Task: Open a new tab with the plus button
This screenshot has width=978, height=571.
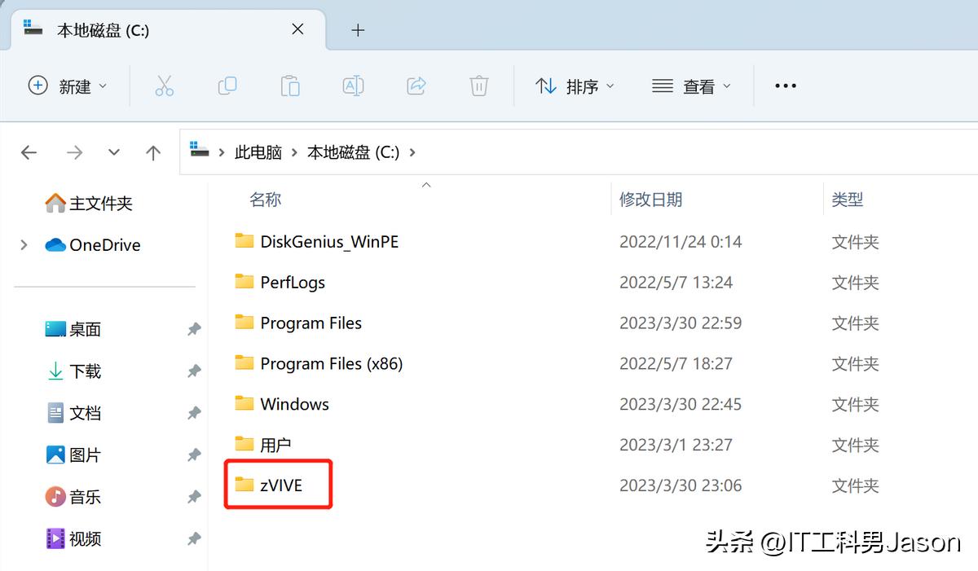Action: coord(357,30)
